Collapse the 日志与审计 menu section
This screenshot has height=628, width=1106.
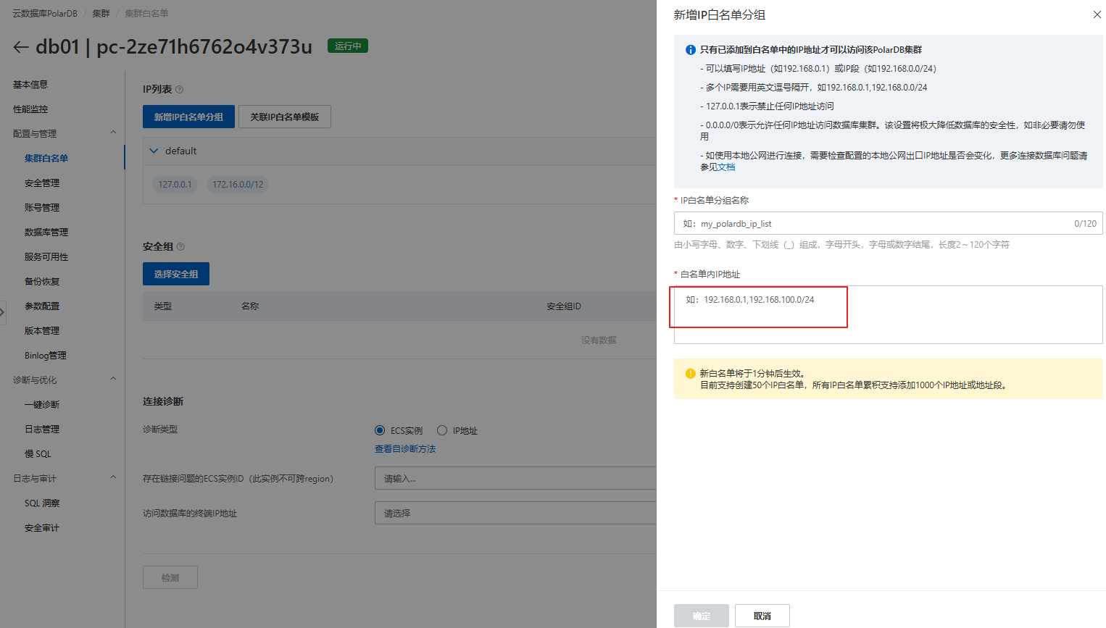(113, 477)
